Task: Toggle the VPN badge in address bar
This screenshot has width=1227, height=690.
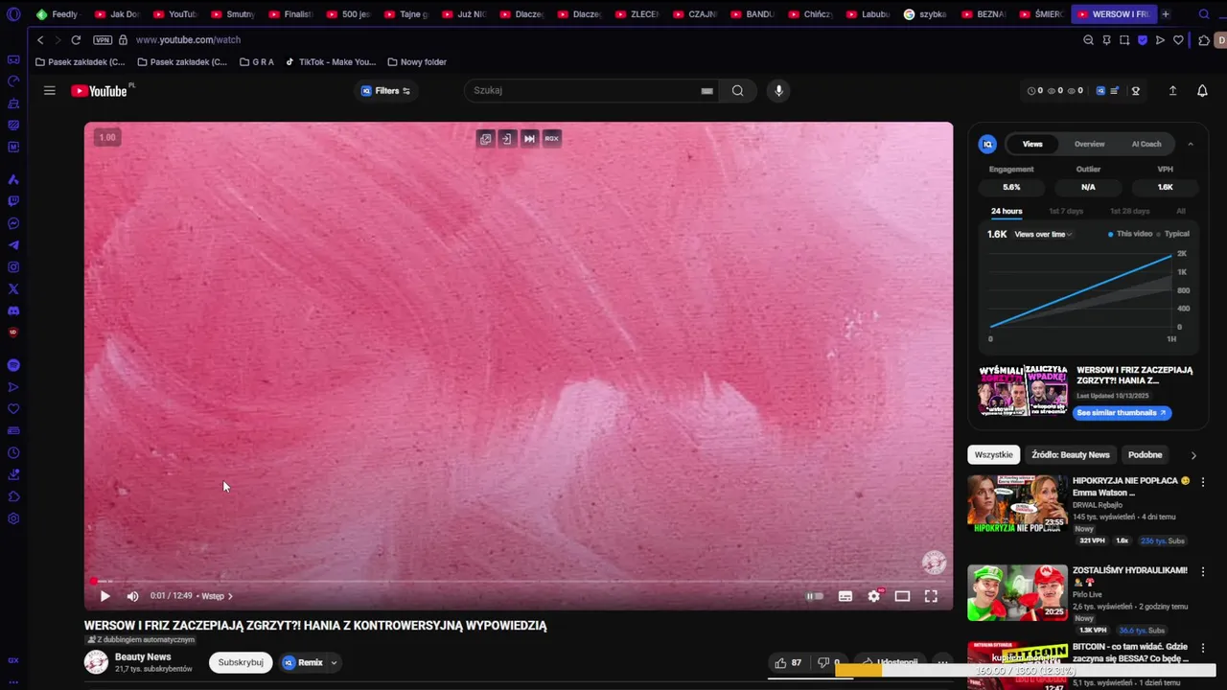Action: [103, 40]
